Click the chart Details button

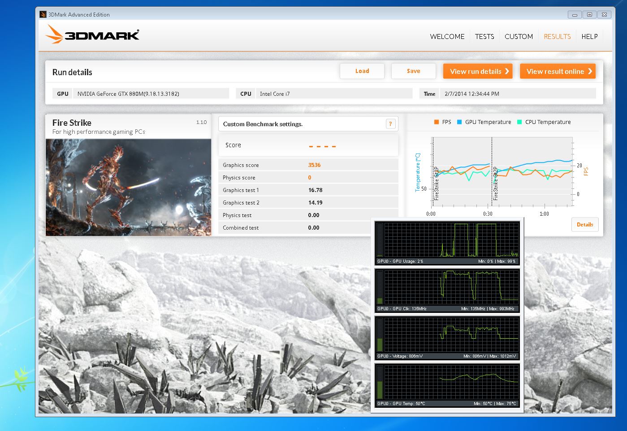(x=585, y=225)
